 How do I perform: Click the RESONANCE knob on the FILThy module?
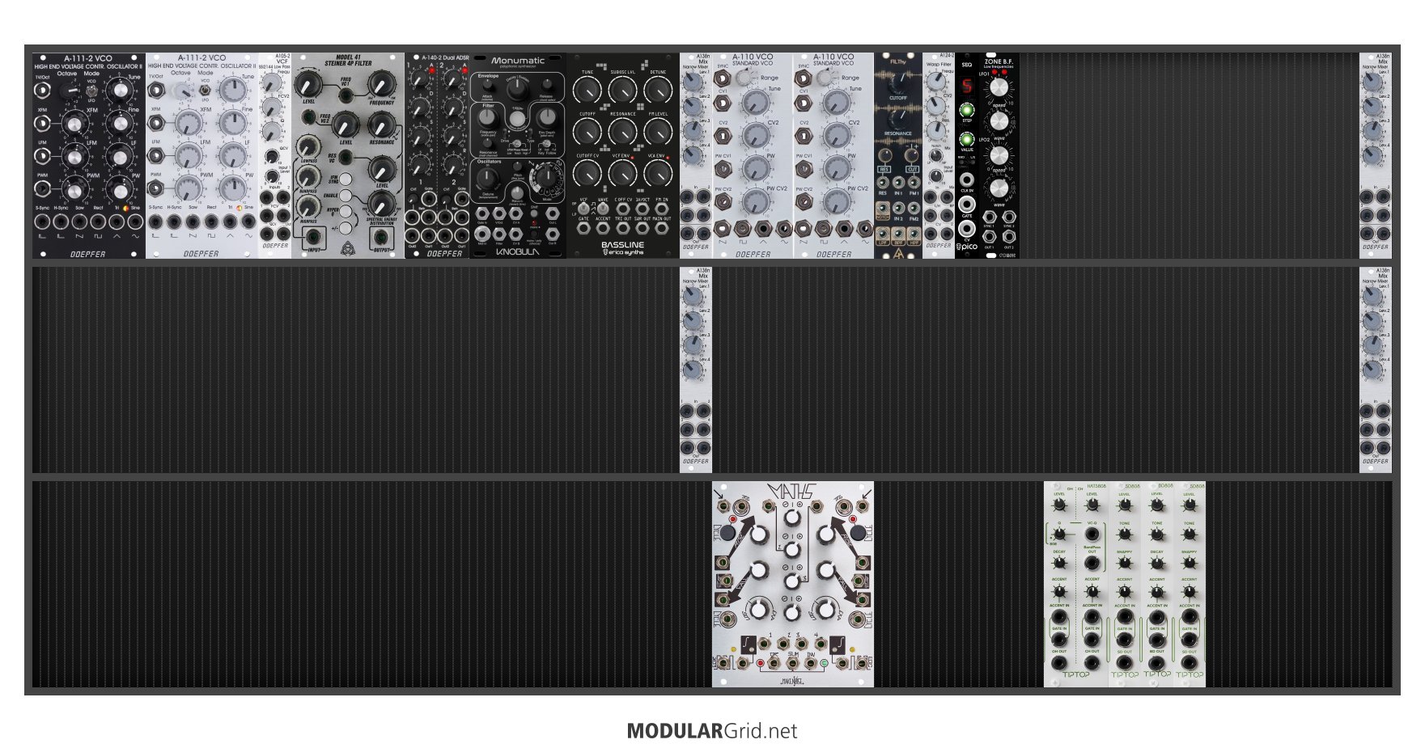click(898, 119)
